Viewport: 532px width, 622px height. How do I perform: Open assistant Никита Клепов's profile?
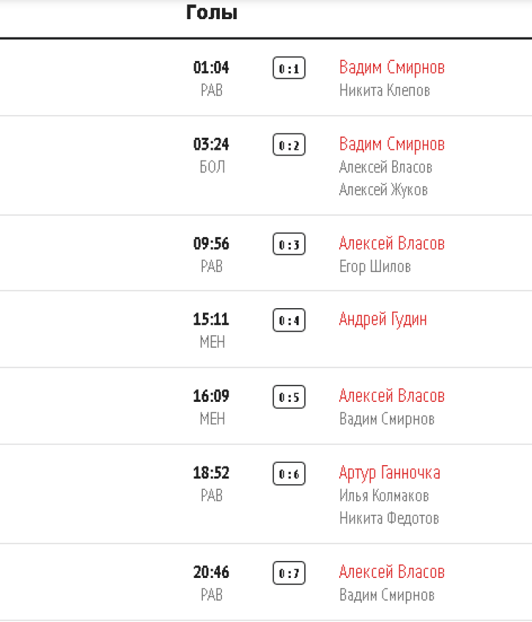tap(384, 90)
